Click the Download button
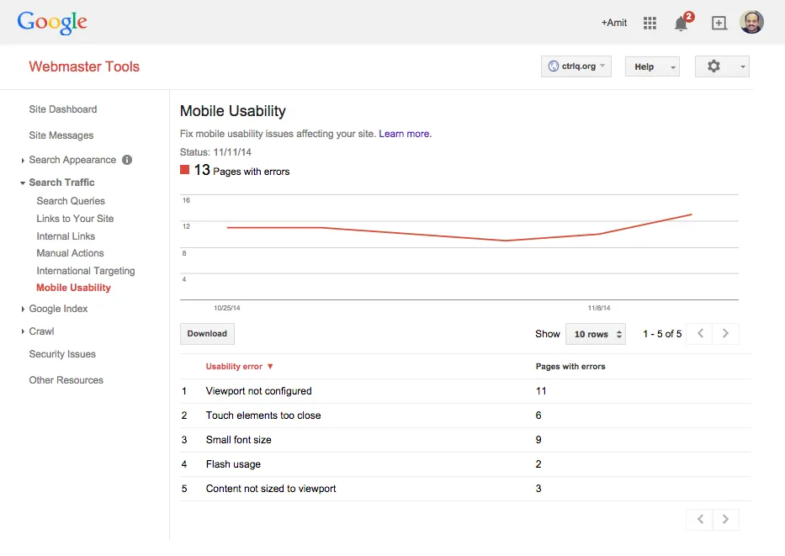 coord(207,334)
